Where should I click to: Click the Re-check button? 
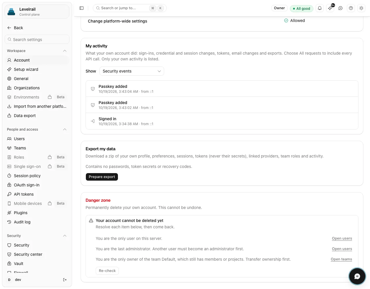click(107, 271)
